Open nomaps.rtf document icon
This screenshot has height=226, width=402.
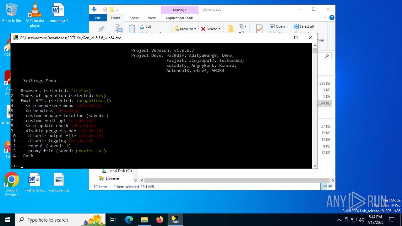(58, 13)
